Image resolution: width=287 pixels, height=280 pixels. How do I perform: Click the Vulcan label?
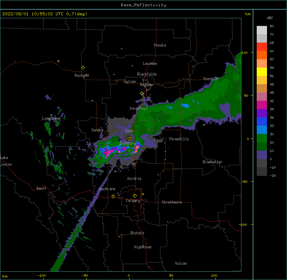pos(181,263)
